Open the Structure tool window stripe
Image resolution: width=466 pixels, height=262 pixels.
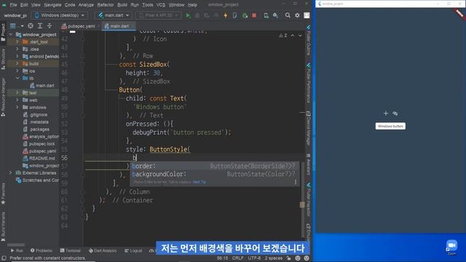point(3,59)
